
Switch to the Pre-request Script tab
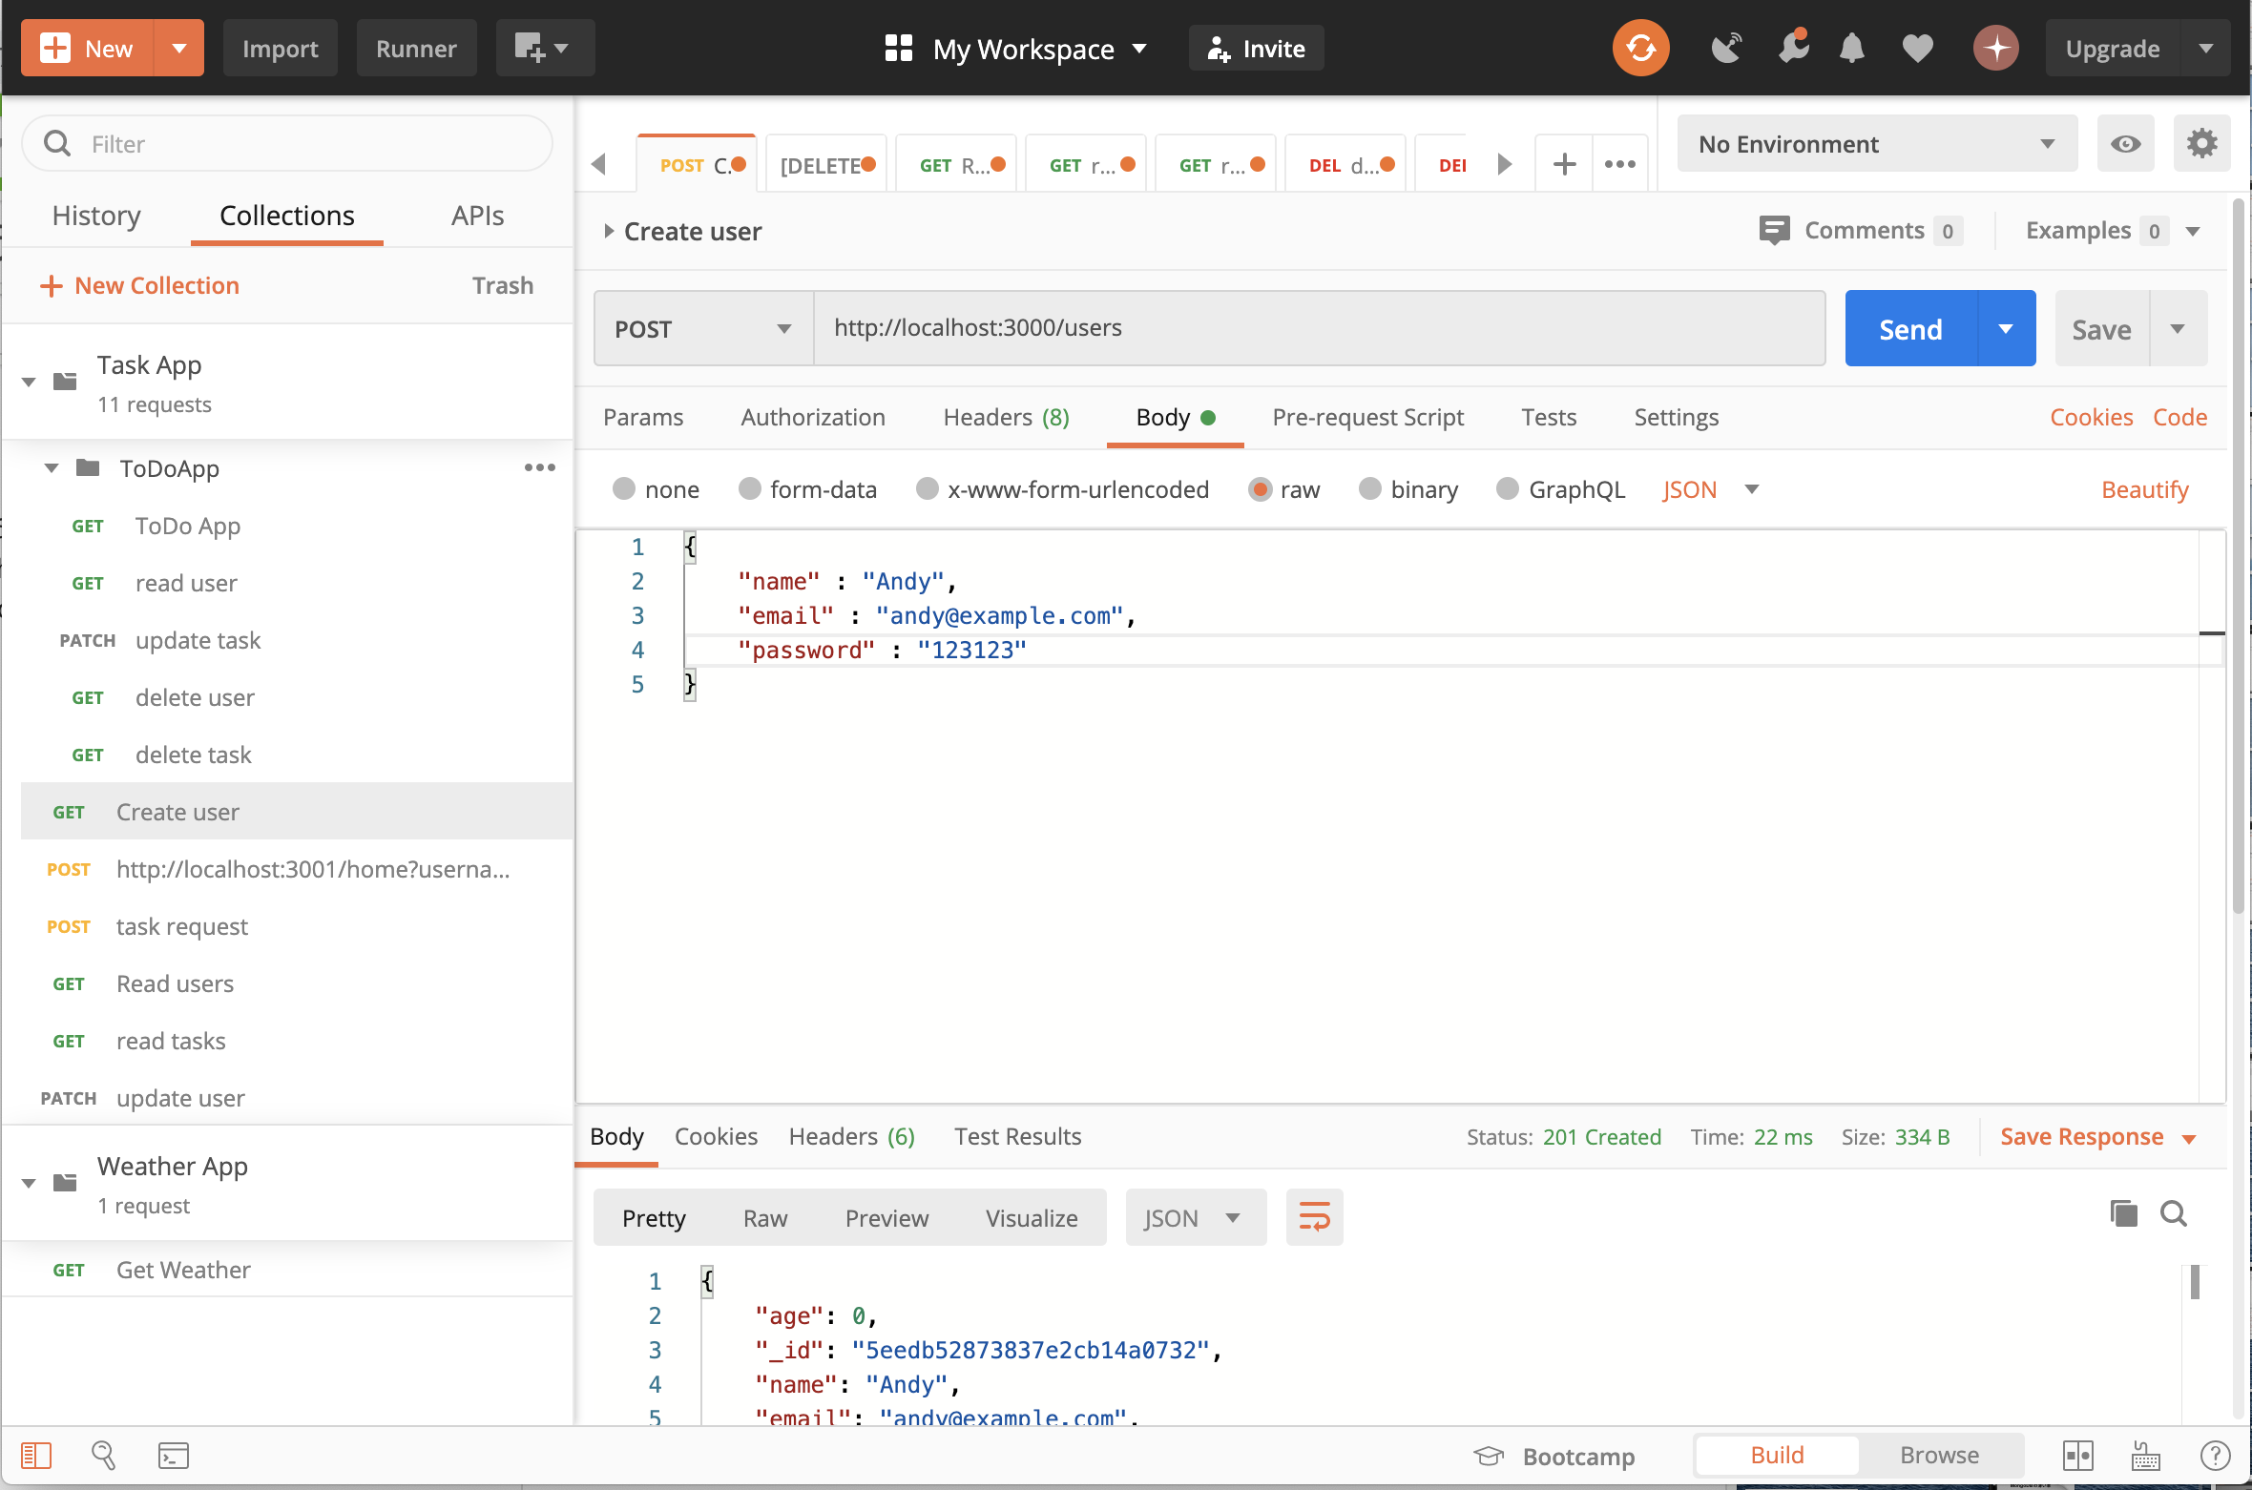(x=1367, y=417)
